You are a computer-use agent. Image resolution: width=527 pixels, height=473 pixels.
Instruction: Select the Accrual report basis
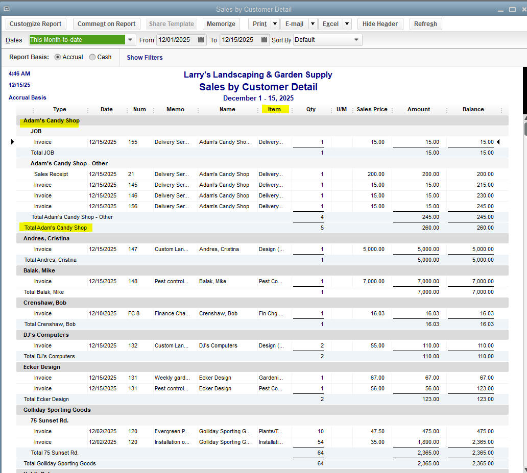click(x=58, y=57)
